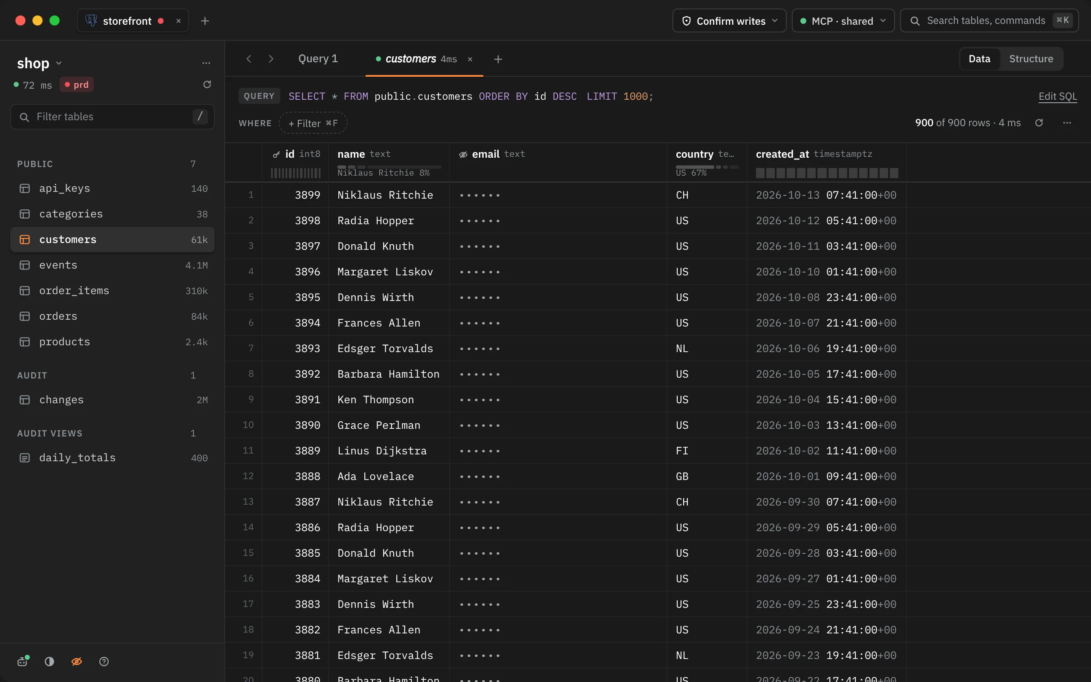Open the Confirm writes dropdown
Screen dimensions: 1091x682
pos(729,21)
